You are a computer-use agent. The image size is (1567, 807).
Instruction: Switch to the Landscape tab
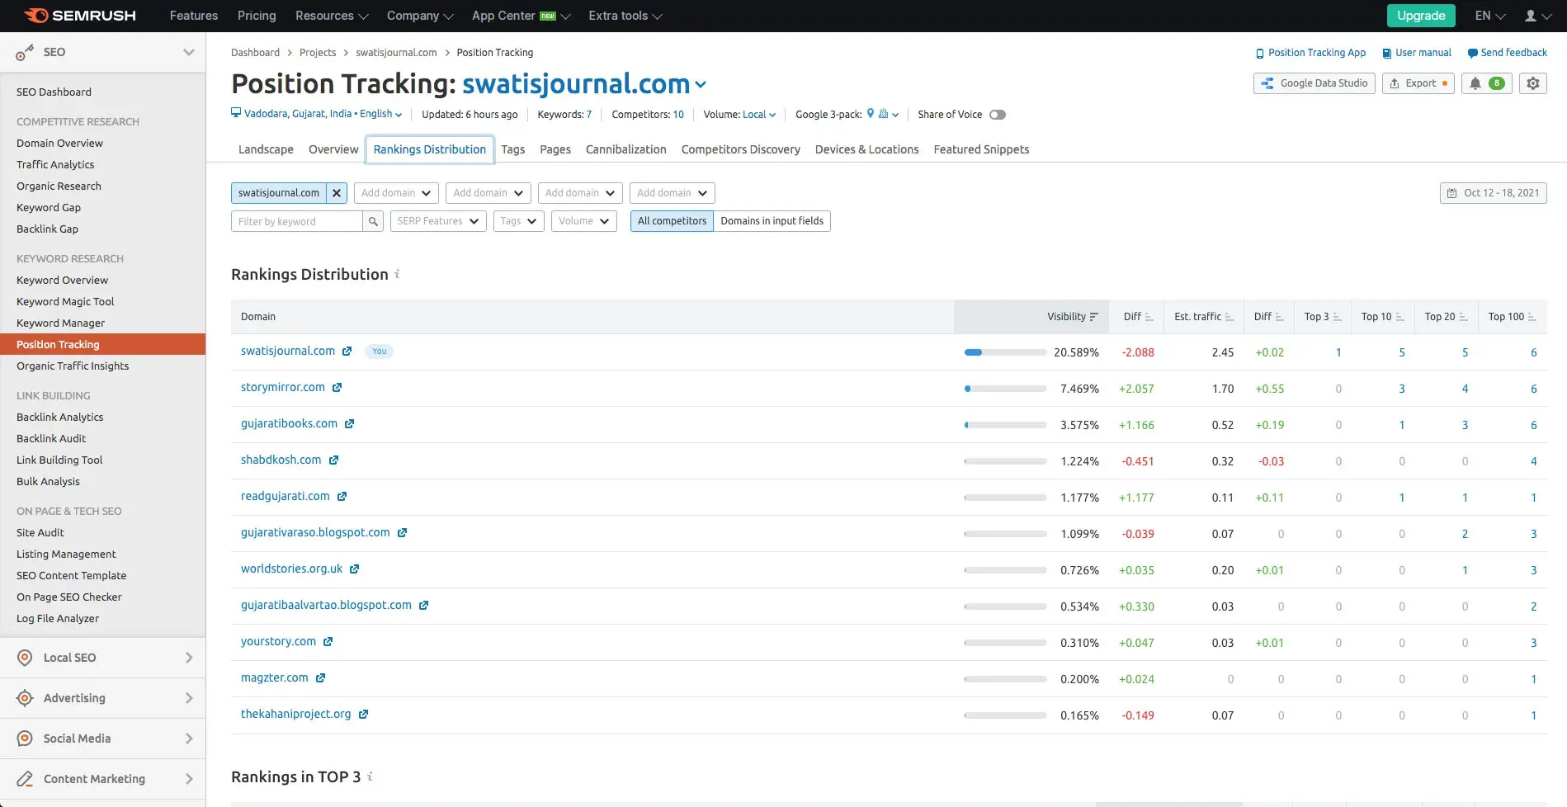(x=266, y=149)
